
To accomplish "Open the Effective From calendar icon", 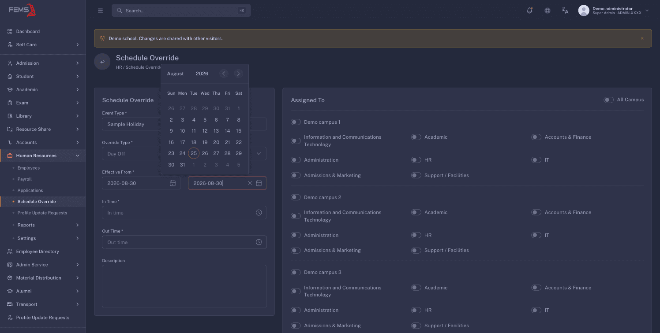I will [173, 183].
